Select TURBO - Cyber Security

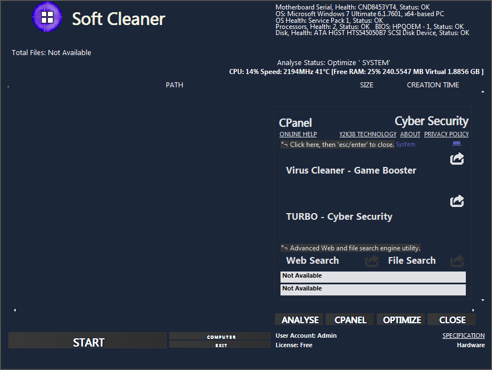[339, 216]
